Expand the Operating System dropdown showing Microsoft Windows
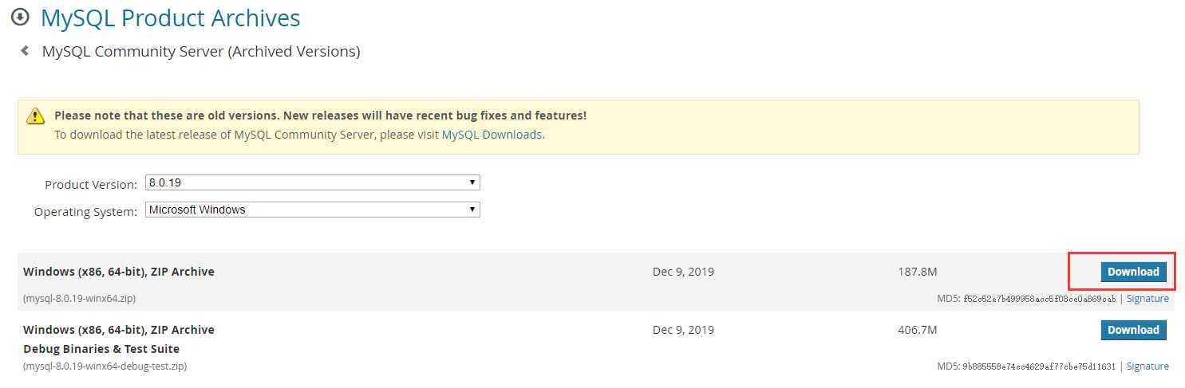The height and width of the screenshot is (388, 1185). point(313,210)
